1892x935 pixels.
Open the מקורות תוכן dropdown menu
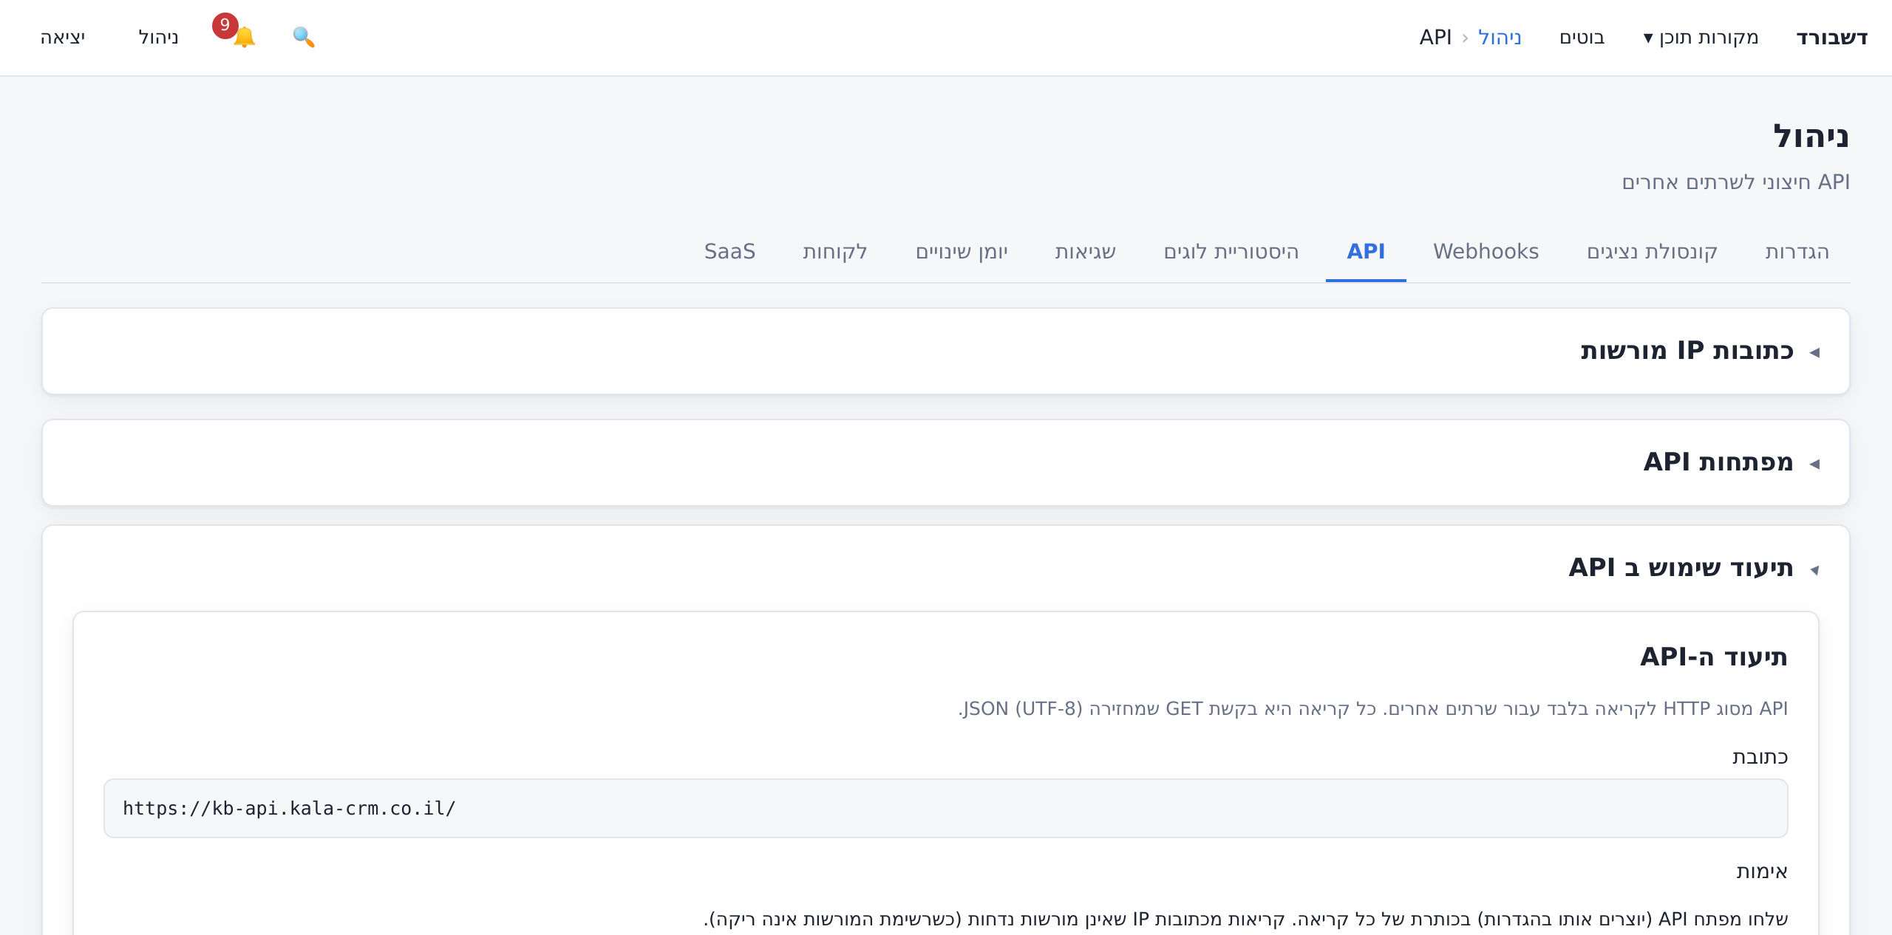[x=1701, y=37]
